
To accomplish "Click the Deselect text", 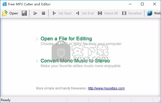I will [135, 13].
